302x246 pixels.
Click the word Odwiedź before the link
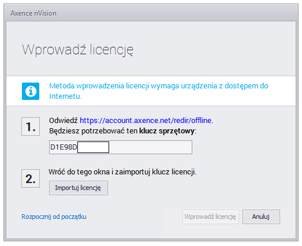[64, 120]
